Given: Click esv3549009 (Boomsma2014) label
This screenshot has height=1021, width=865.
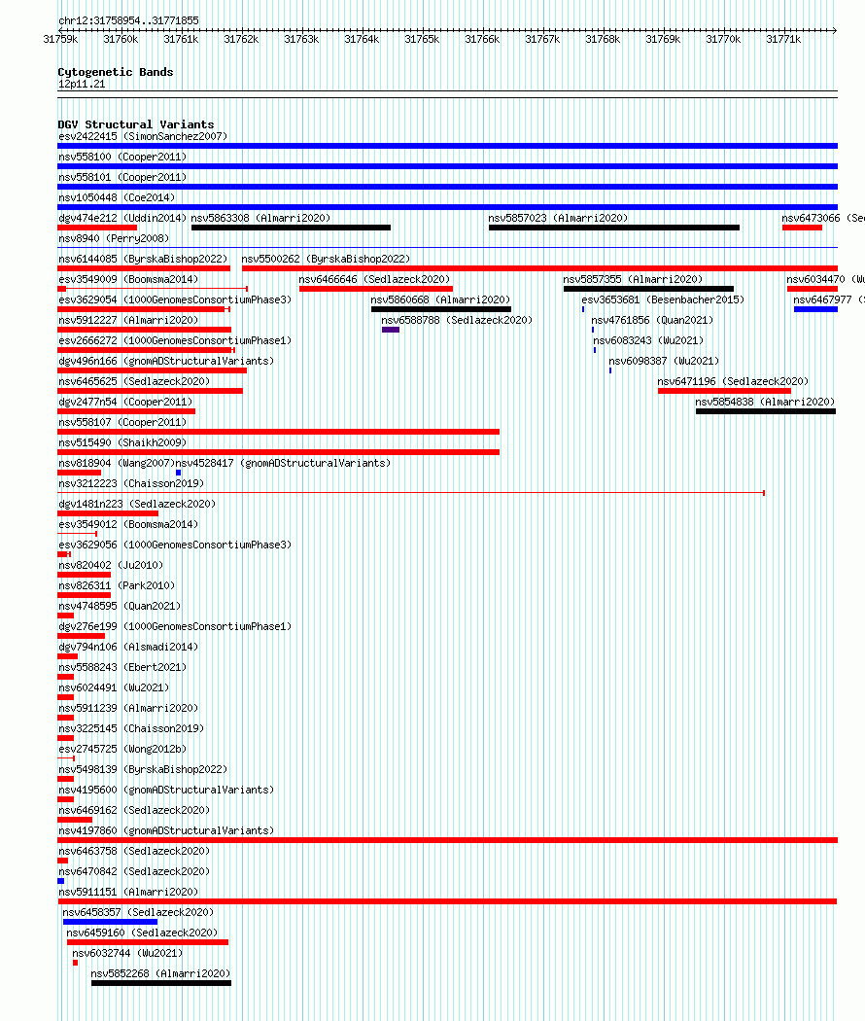Looking at the screenshot, I should click(128, 279).
